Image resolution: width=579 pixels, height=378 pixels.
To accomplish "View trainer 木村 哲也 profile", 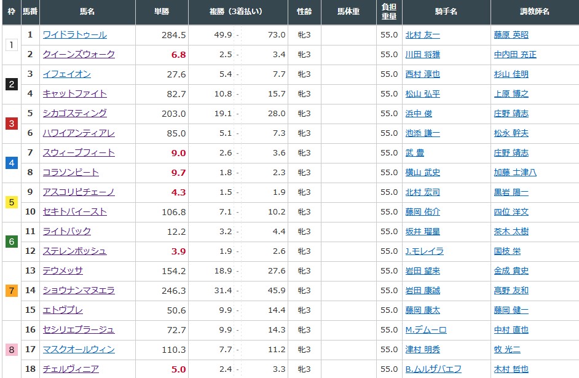I will coord(511,369).
